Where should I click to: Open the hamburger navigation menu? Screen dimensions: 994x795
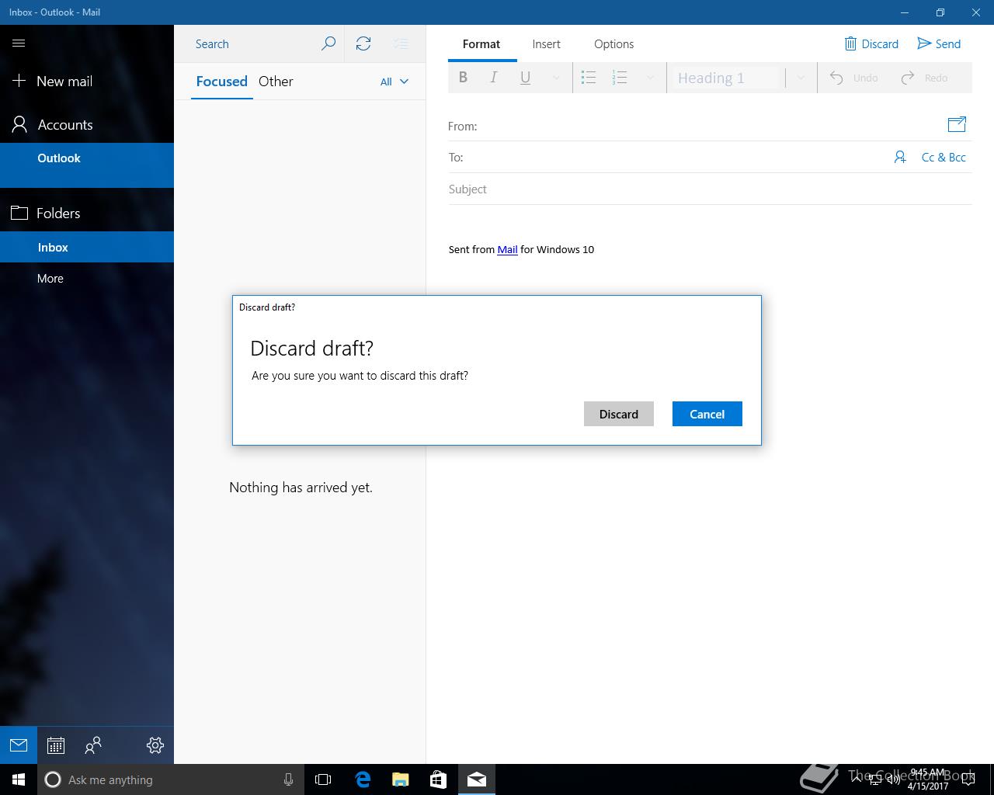[19, 43]
